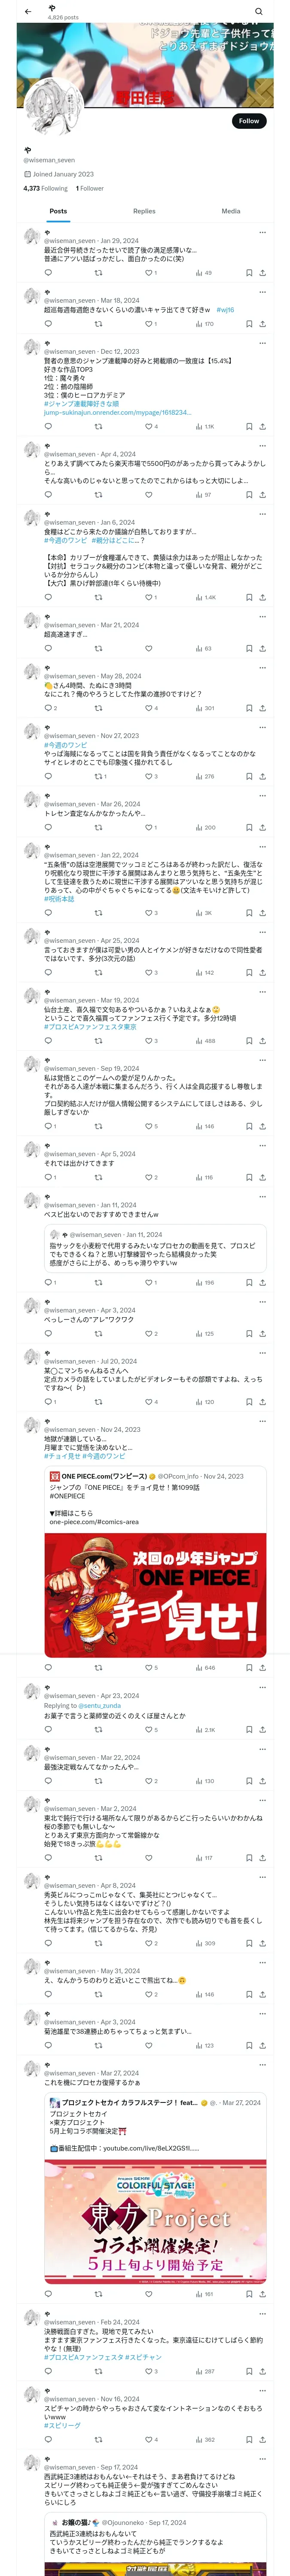Bookmark the Dec 12, 2023 post
Screen dimensions: 290x2576
point(249,426)
